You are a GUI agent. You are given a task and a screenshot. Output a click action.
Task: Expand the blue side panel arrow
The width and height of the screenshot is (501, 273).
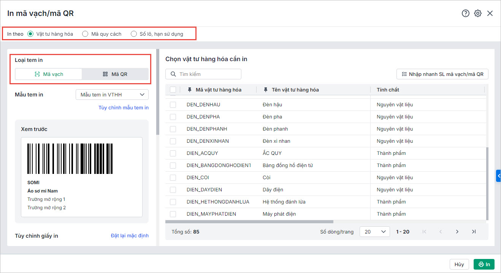pos(498,176)
